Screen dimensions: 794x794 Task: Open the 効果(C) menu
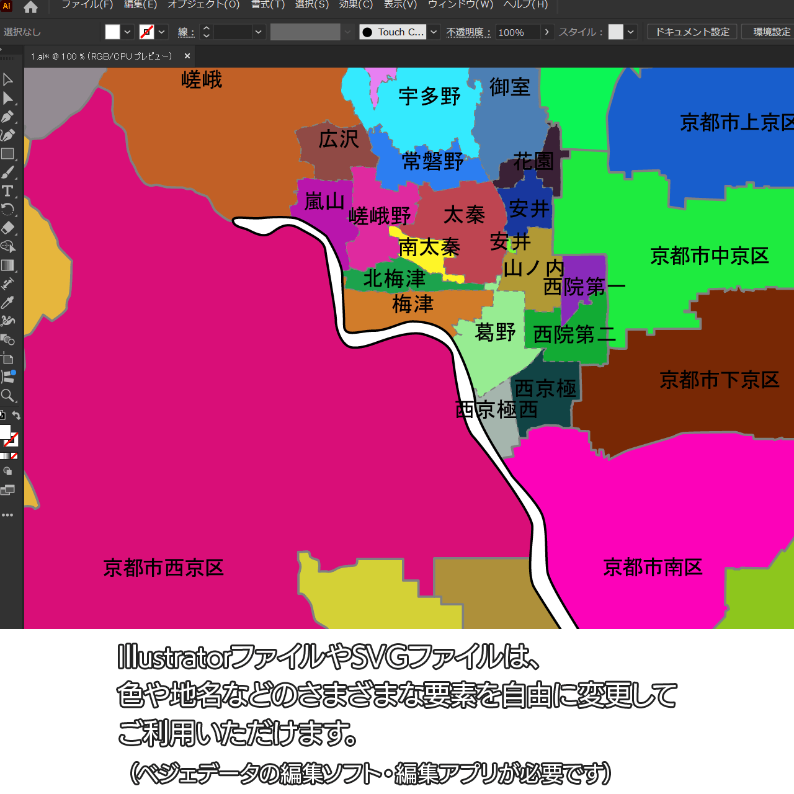pos(355,5)
